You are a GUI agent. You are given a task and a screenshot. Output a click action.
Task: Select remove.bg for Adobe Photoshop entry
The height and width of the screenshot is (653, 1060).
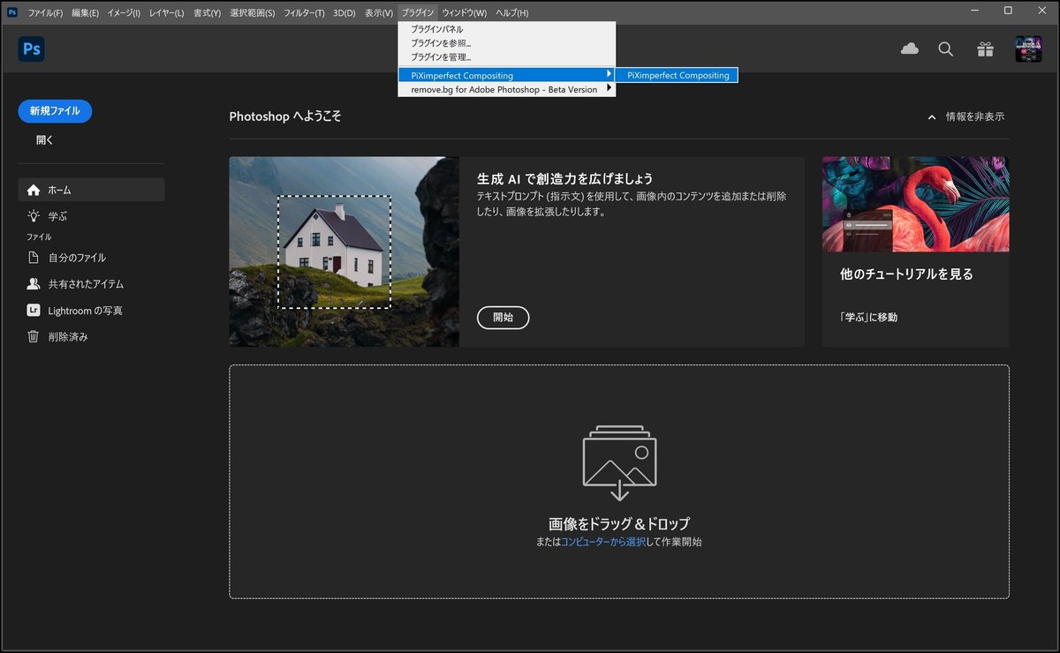[x=506, y=89]
